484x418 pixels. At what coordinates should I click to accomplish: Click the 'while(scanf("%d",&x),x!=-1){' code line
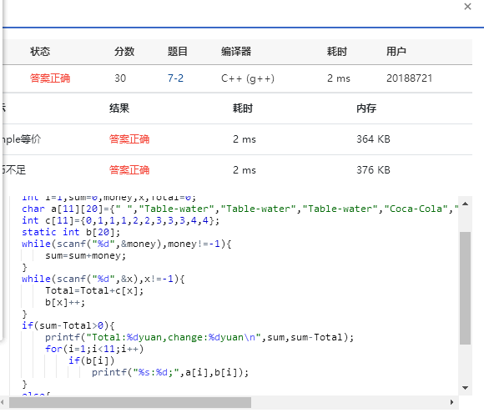click(x=103, y=279)
